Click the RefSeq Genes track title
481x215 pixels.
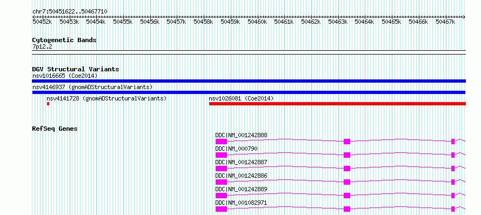click(x=55, y=129)
